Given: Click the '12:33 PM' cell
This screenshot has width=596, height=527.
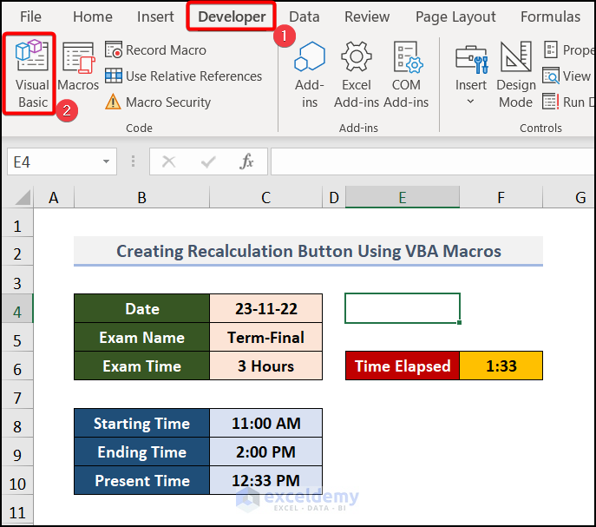Looking at the screenshot, I should tap(265, 481).
